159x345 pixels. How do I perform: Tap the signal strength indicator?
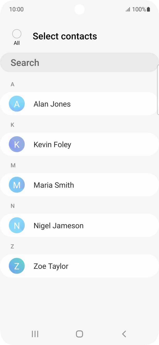pos(128,10)
